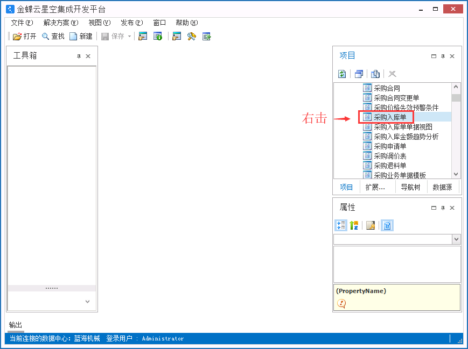Close the 项目 panel
Image resolution: width=468 pixels, height=349 pixels.
[x=452, y=56]
